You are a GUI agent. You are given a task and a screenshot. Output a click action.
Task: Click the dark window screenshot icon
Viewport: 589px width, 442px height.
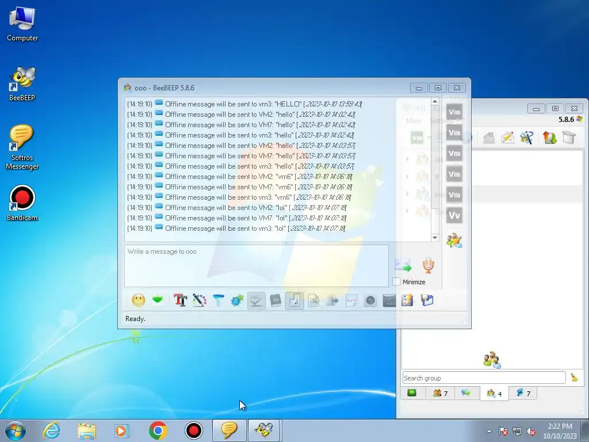pos(389,300)
